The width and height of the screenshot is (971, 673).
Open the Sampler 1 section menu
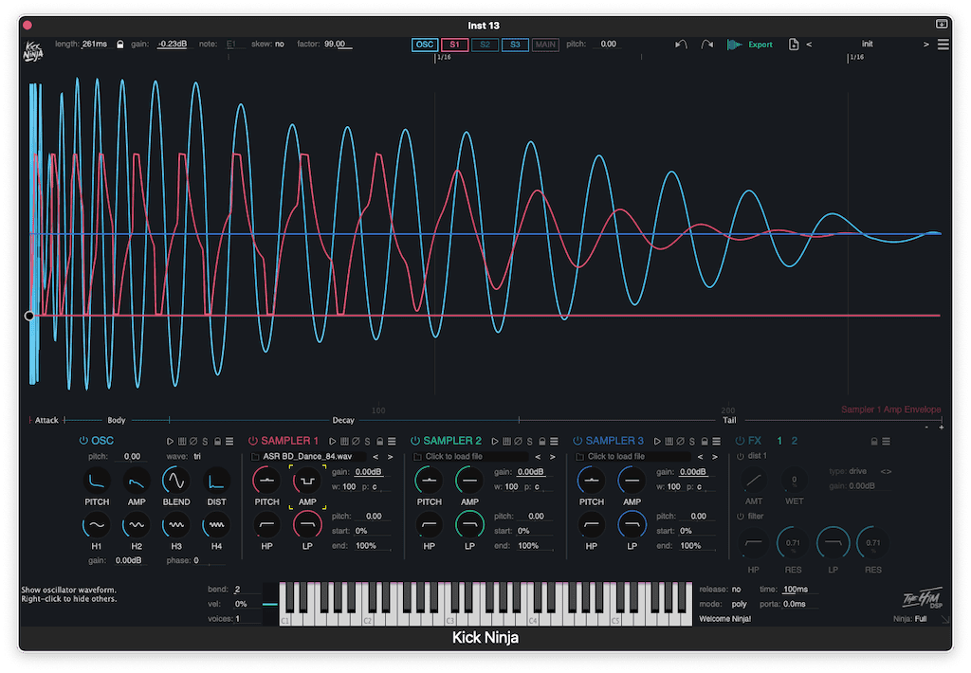392,442
